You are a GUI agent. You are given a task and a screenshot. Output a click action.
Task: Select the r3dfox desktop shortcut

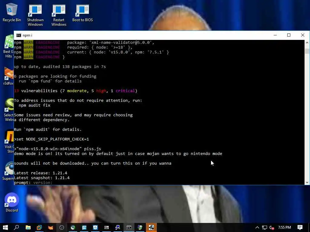pyautogui.click(x=8, y=76)
